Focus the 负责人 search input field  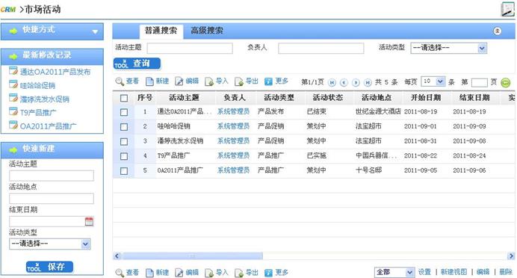point(321,48)
